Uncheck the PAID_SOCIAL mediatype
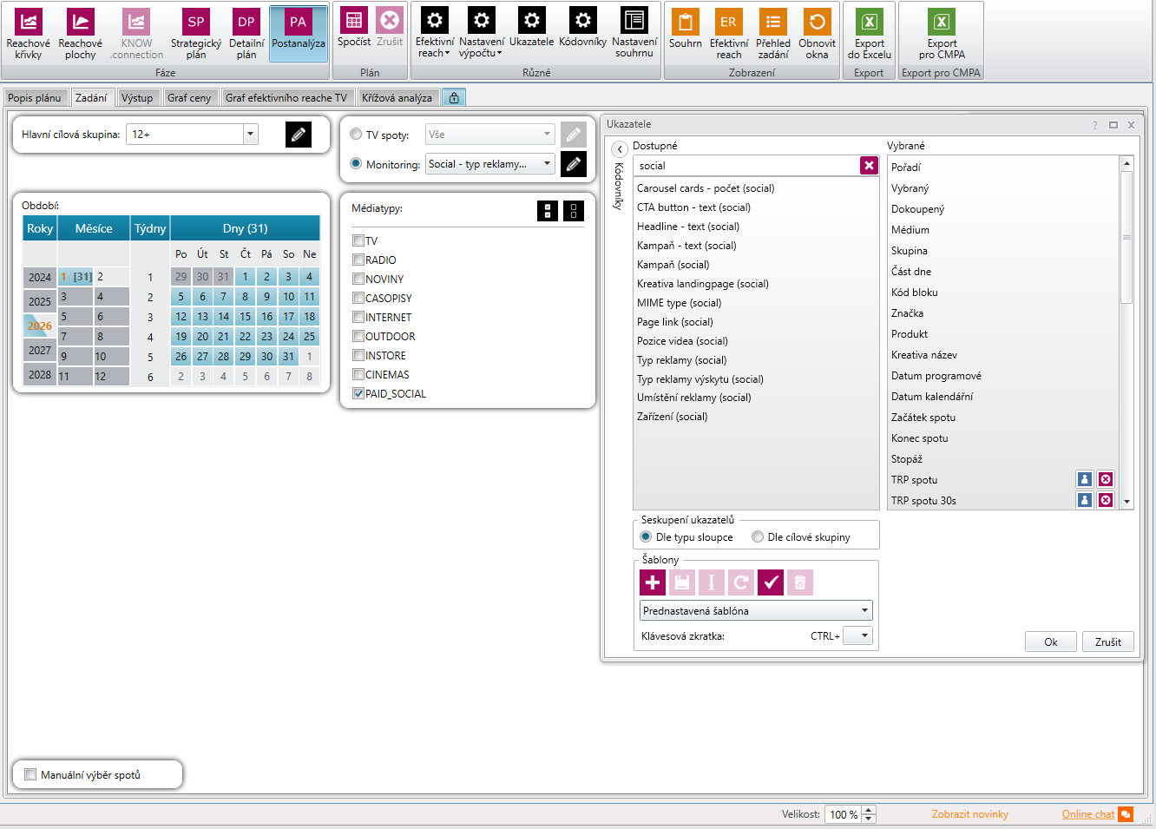The image size is (1156, 829). [x=358, y=394]
